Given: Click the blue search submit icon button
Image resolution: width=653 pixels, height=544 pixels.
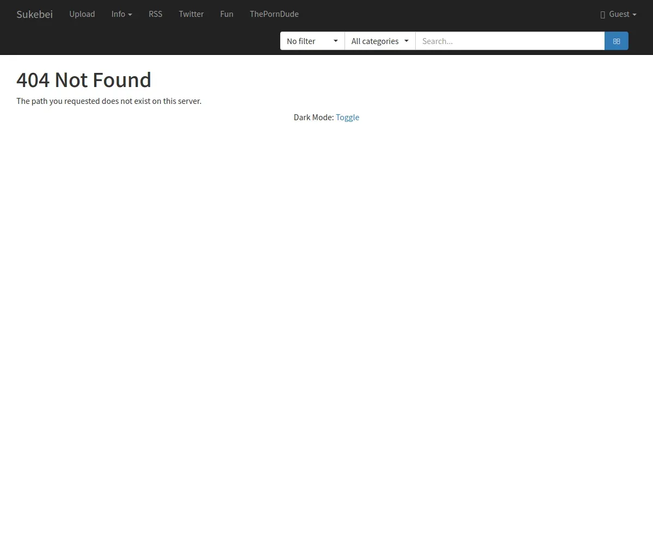Looking at the screenshot, I should (x=617, y=41).
